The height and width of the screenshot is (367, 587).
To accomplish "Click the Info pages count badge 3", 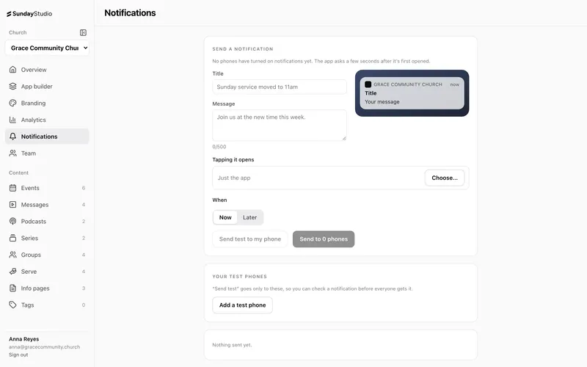I will coord(84,288).
